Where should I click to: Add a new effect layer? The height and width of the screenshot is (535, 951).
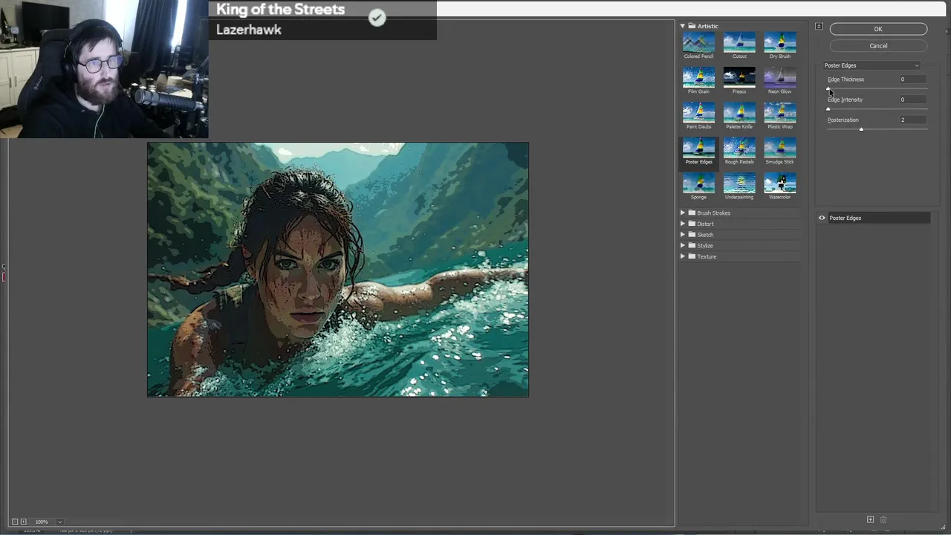tap(871, 519)
